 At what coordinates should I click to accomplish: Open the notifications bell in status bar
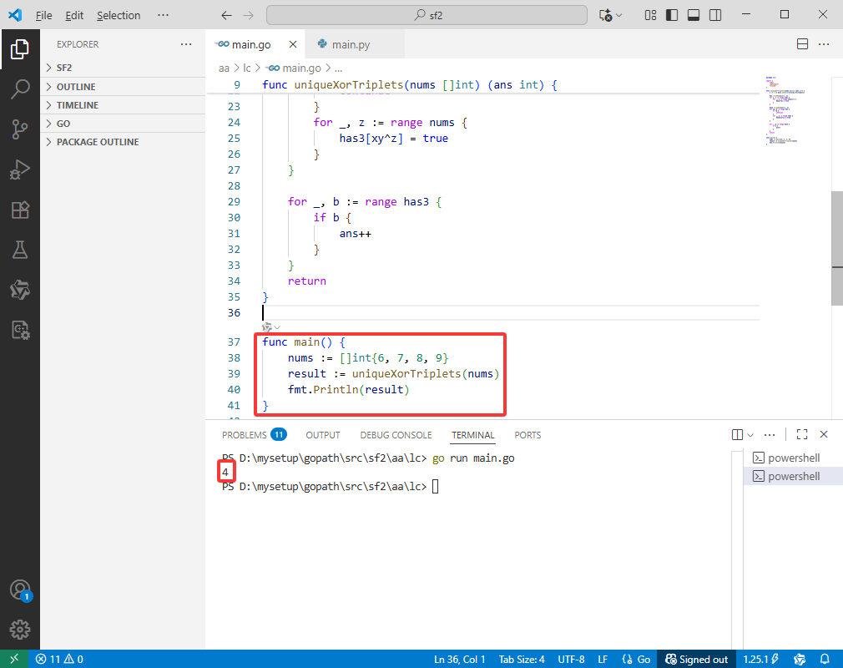tap(824, 659)
